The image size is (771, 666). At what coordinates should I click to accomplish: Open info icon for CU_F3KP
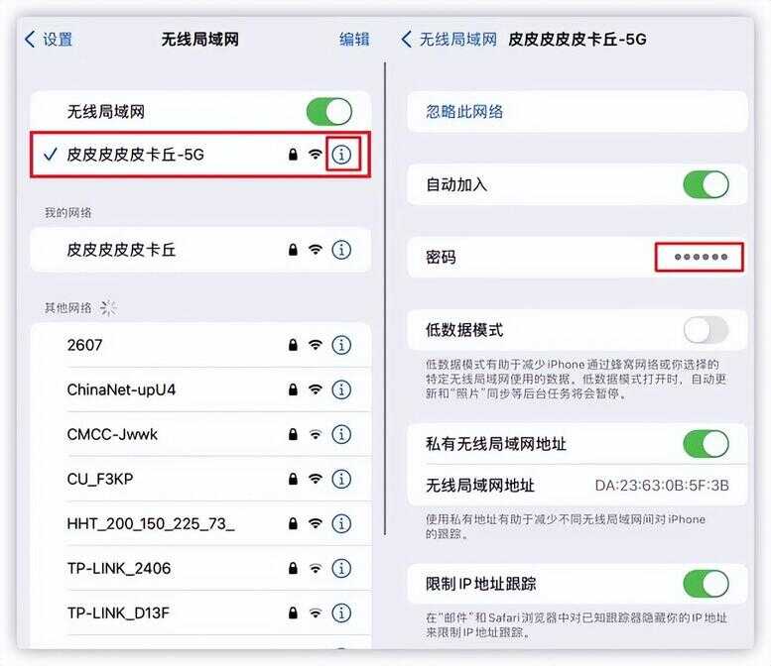tap(341, 479)
